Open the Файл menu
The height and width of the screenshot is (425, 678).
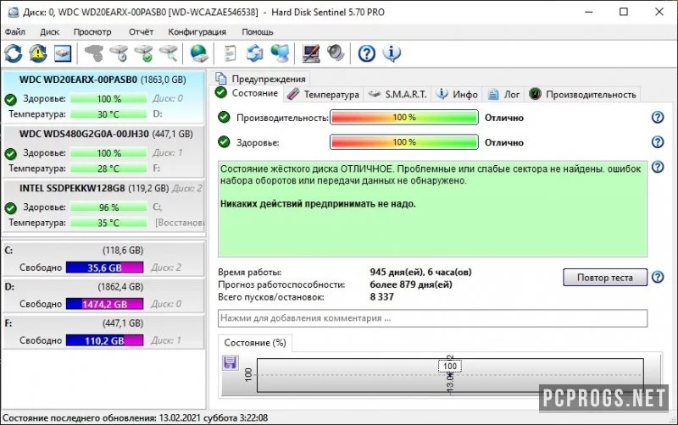pos(15,32)
